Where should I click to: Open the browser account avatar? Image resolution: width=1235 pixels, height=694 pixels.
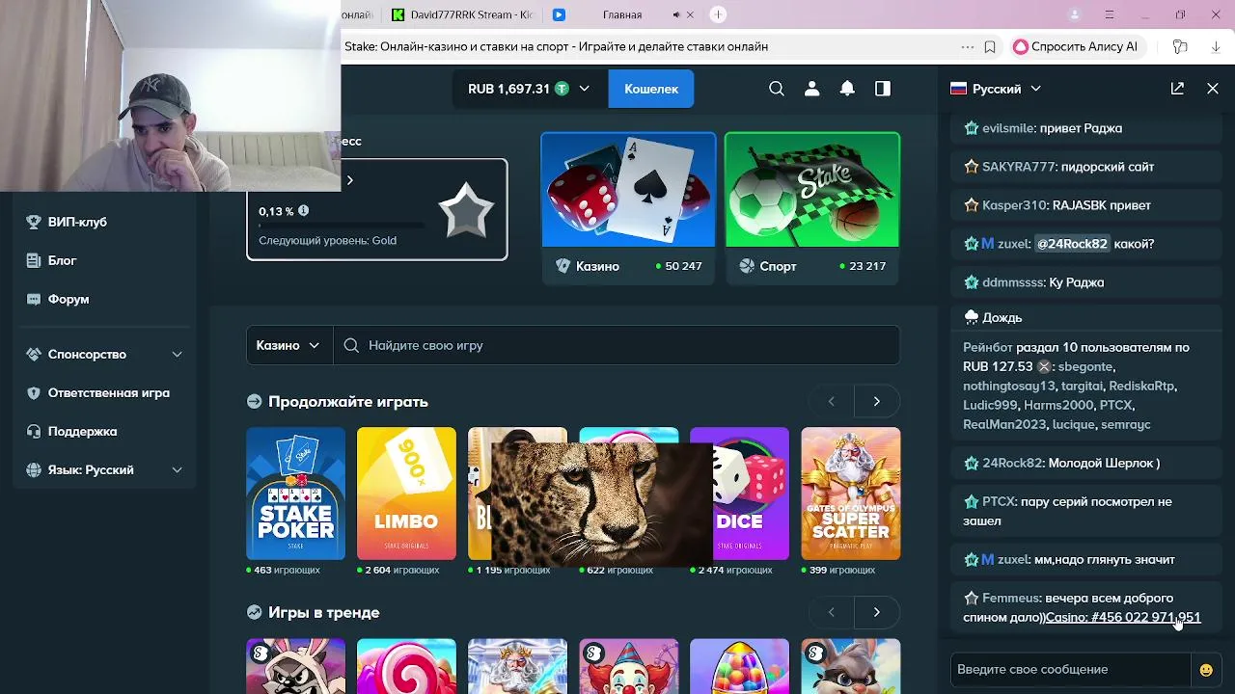pyautogui.click(x=1075, y=14)
